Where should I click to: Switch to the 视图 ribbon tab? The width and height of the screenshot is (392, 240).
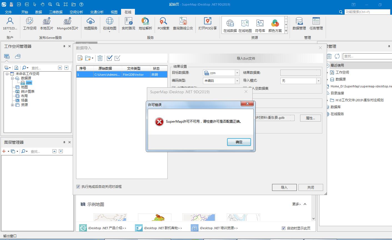click(x=114, y=12)
